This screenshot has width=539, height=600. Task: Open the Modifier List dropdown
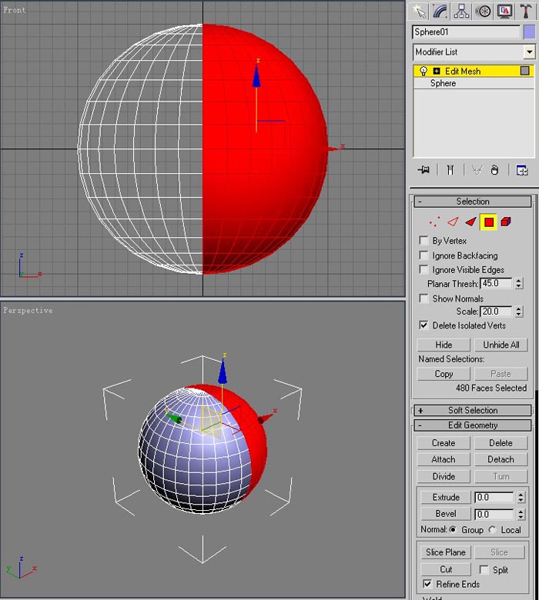529,52
